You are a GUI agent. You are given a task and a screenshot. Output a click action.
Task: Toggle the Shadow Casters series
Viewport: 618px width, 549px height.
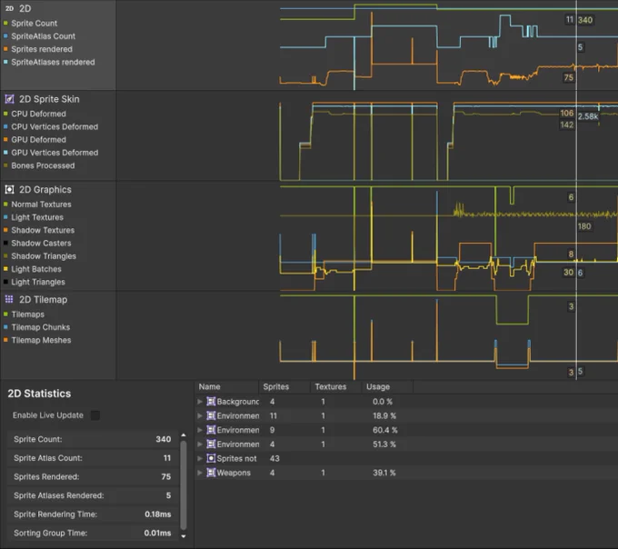[5, 244]
